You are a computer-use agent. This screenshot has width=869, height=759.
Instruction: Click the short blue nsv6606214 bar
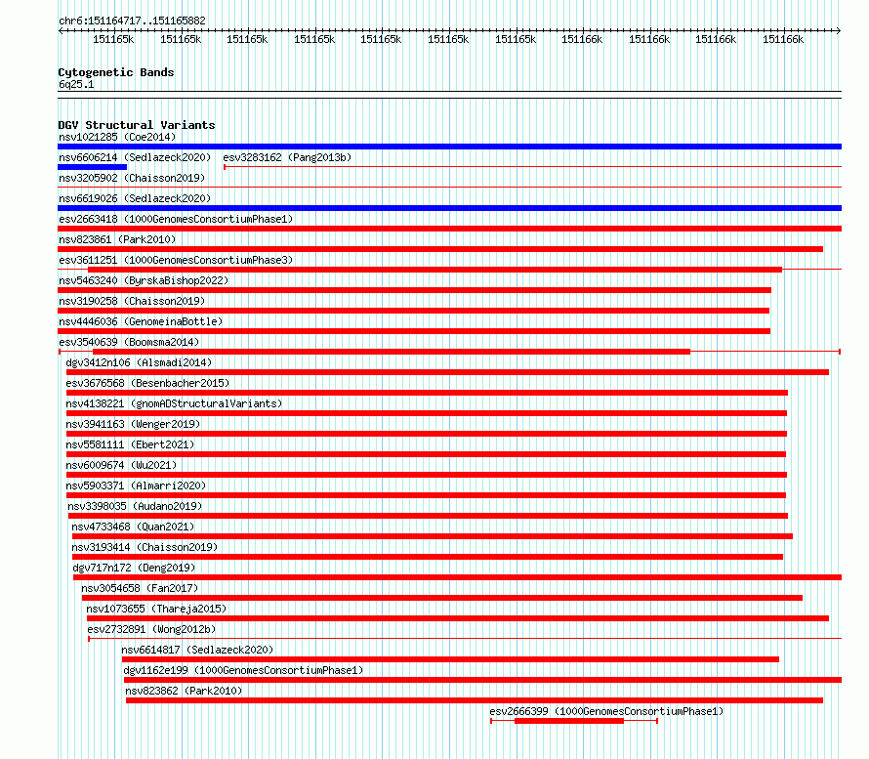point(93,167)
